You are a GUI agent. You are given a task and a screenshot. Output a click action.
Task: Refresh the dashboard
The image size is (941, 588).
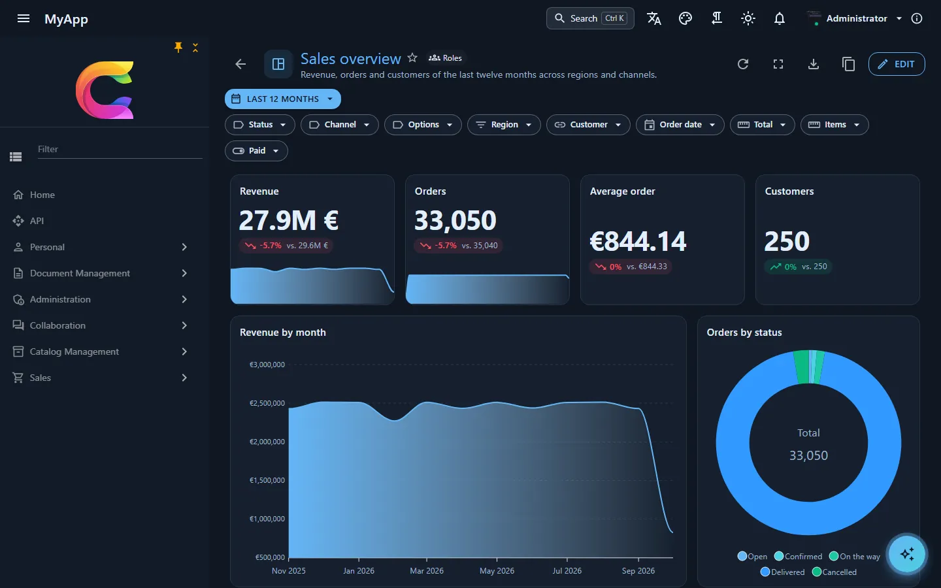[743, 64]
